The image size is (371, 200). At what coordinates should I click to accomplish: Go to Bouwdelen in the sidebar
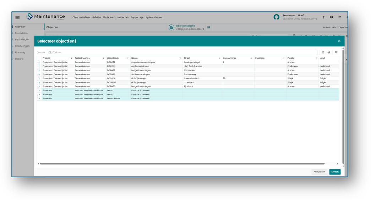21,33
